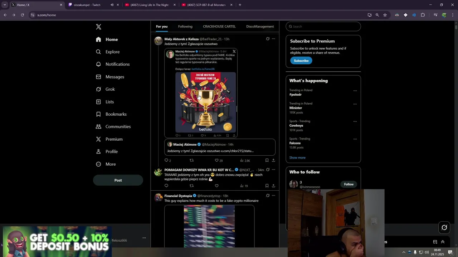Switch to the DiscoManagement tab

[260, 26]
